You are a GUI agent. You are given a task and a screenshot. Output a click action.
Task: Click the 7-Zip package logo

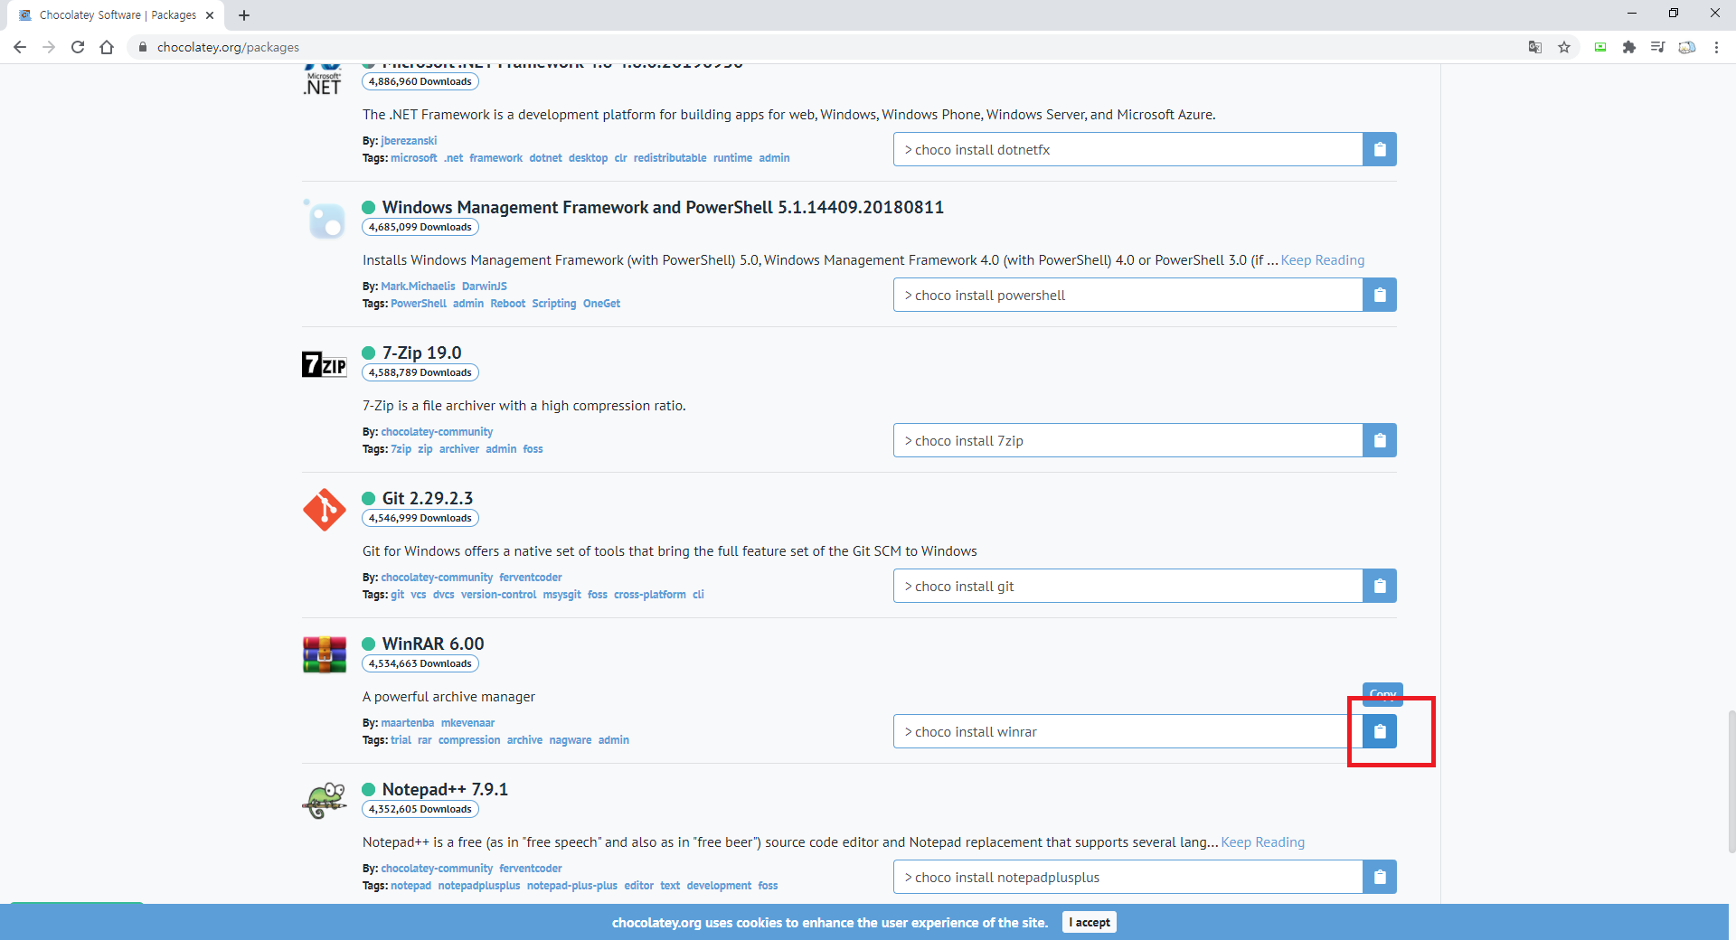[325, 364]
